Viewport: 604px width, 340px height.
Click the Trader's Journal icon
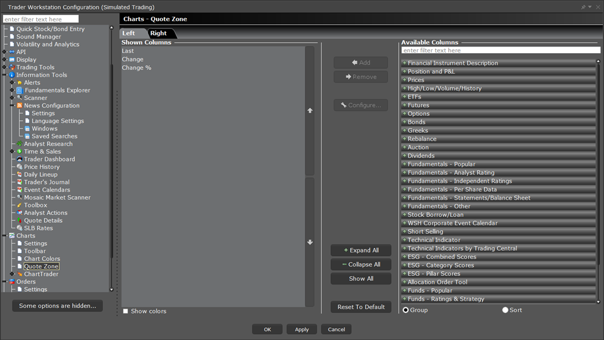(x=19, y=182)
